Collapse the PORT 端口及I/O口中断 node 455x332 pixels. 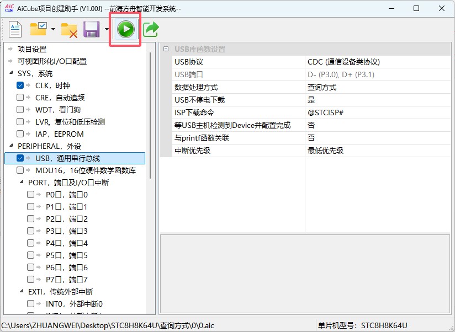[x=22, y=182]
